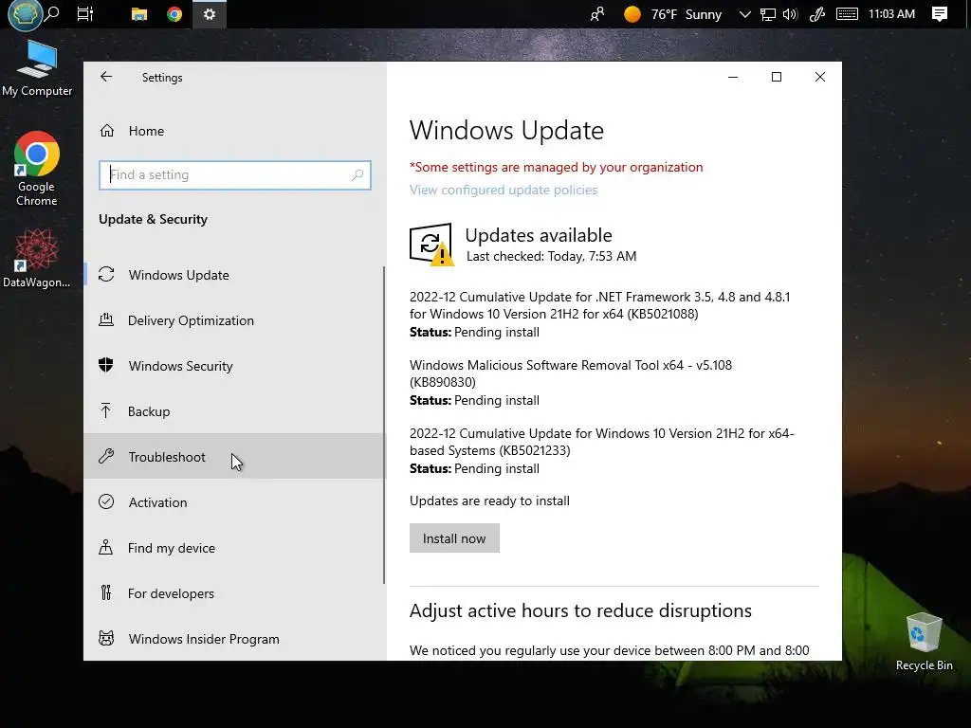
Task: Click the Updates available heading
Action: point(539,235)
